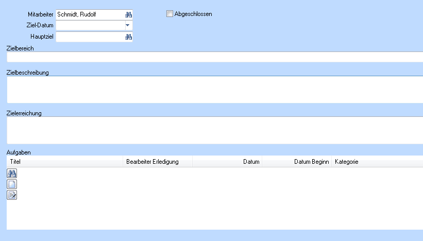Image resolution: width=423 pixels, height=241 pixels.
Task: Click the Aufgaben section label
Action: [19, 152]
